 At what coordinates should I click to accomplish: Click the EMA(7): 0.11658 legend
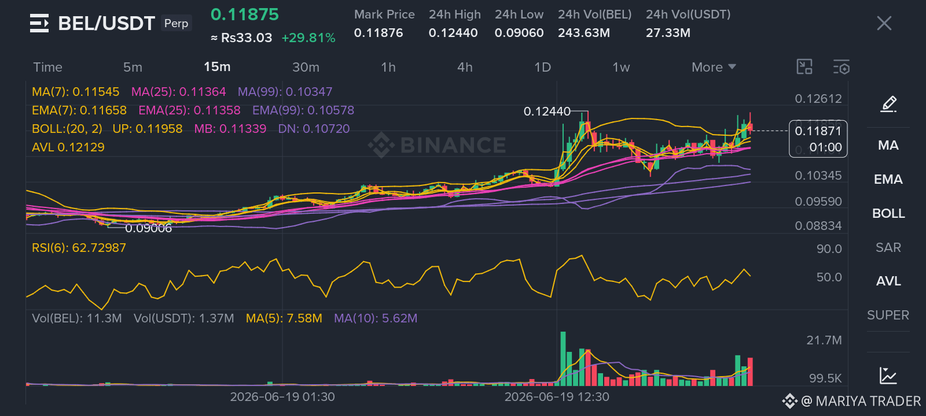(79, 110)
